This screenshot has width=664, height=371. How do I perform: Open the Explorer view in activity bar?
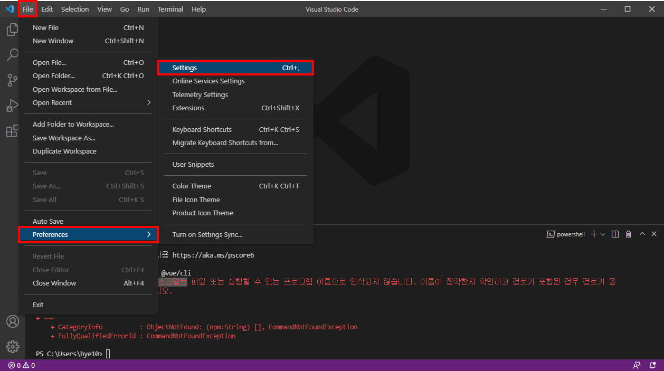pyautogui.click(x=12, y=30)
